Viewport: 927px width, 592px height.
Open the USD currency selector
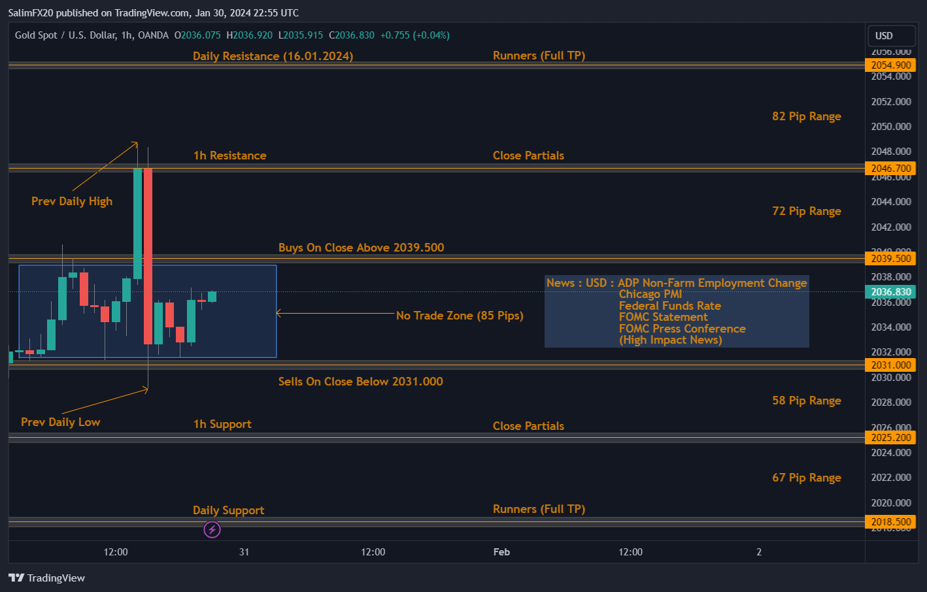pos(891,35)
